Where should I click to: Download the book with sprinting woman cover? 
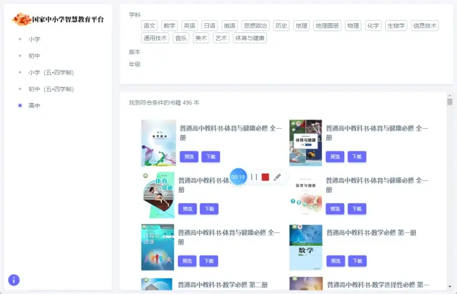(209, 209)
